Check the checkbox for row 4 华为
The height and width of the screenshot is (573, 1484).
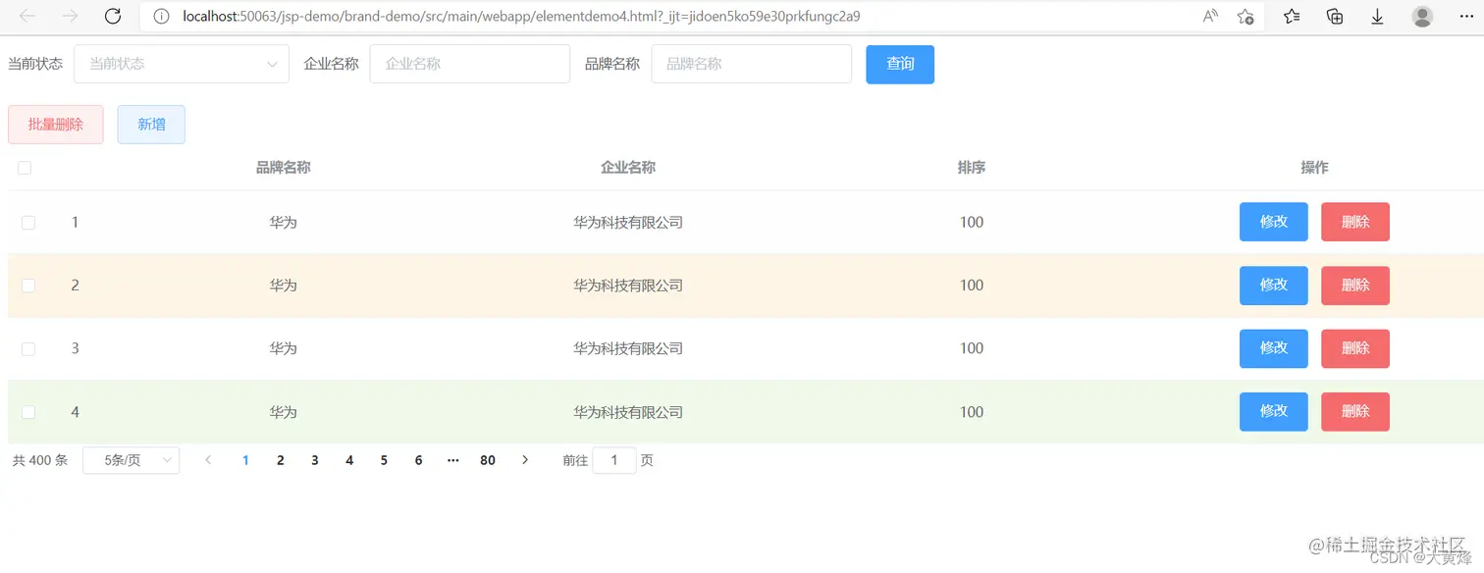(x=28, y=411)
